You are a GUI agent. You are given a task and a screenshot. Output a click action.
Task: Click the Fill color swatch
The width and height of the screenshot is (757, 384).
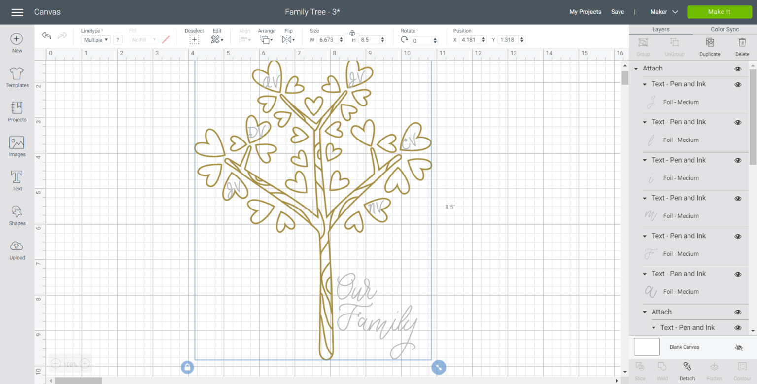pyautogui.click(x=165, y=40)
